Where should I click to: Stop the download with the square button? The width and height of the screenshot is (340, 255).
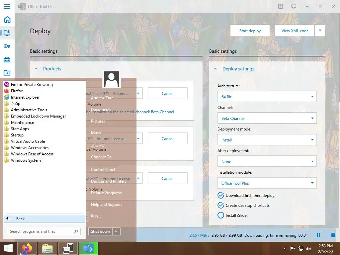pos(333,235)
